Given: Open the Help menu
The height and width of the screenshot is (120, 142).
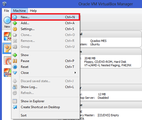Looking at the screenshot, I should click(x=33, y=11).
